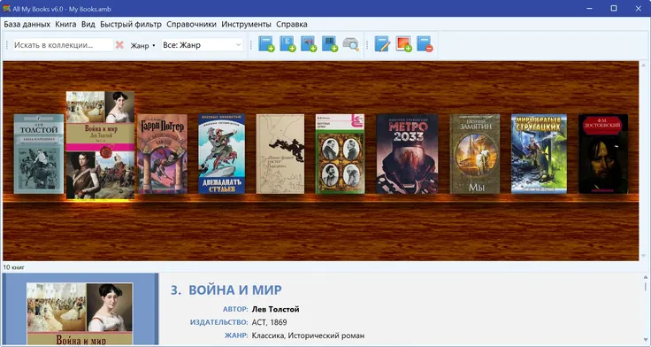Maximize the All My Books window
651x347 pixels.
pyautogui.click(x=614, y=8)
